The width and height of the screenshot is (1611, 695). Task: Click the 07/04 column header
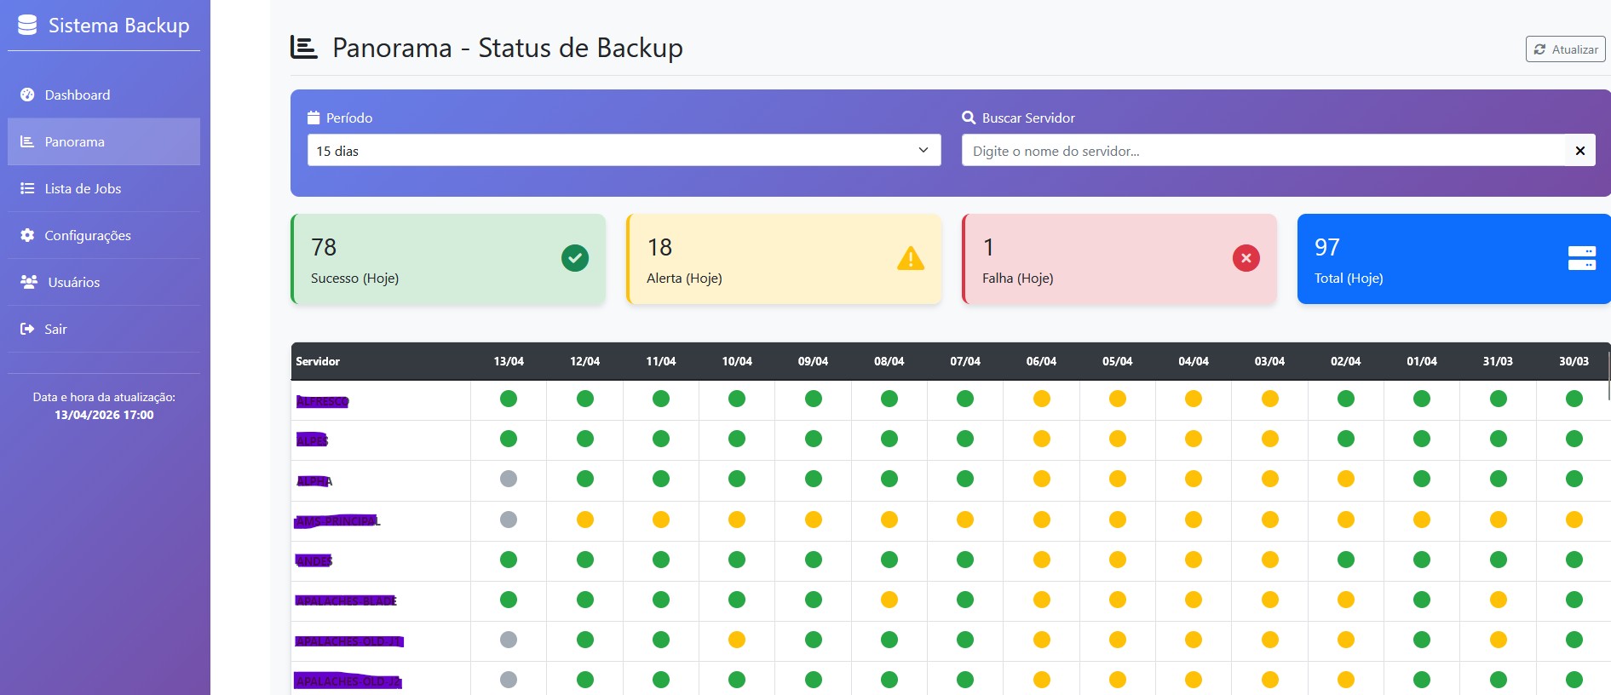[x=965, y=361]
